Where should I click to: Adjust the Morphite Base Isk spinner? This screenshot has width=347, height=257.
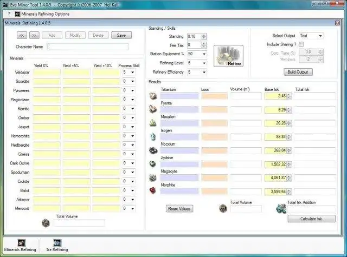(x=289, y=192)
